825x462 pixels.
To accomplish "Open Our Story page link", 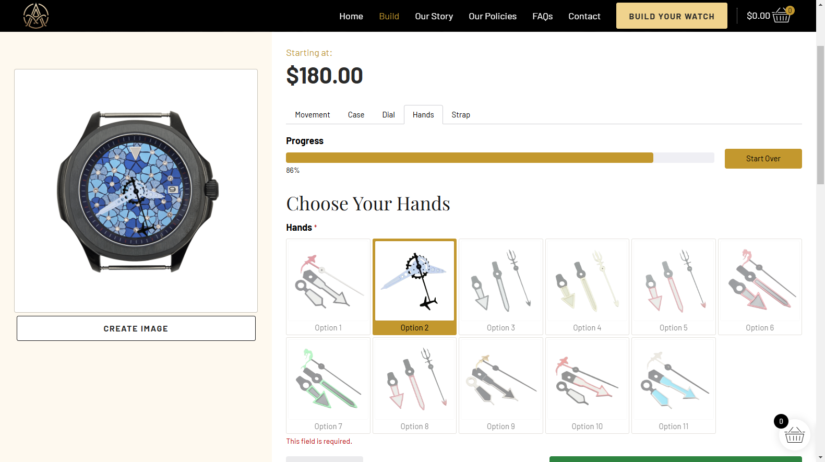I will click(434, 16).
